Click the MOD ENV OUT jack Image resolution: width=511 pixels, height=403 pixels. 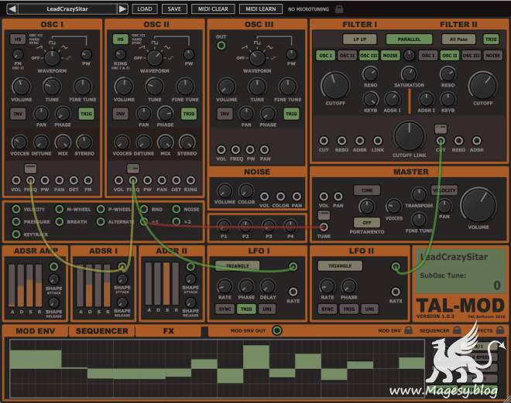(x=277, y=330)
